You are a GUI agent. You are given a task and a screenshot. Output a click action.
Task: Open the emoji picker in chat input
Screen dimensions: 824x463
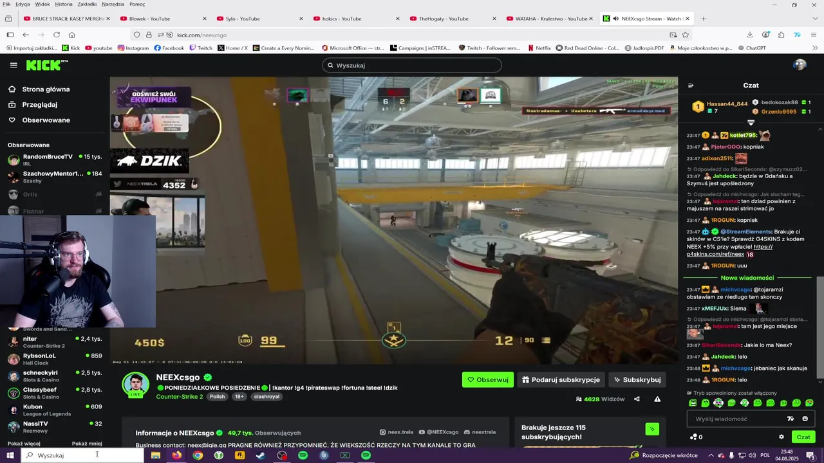pos(805,419)
